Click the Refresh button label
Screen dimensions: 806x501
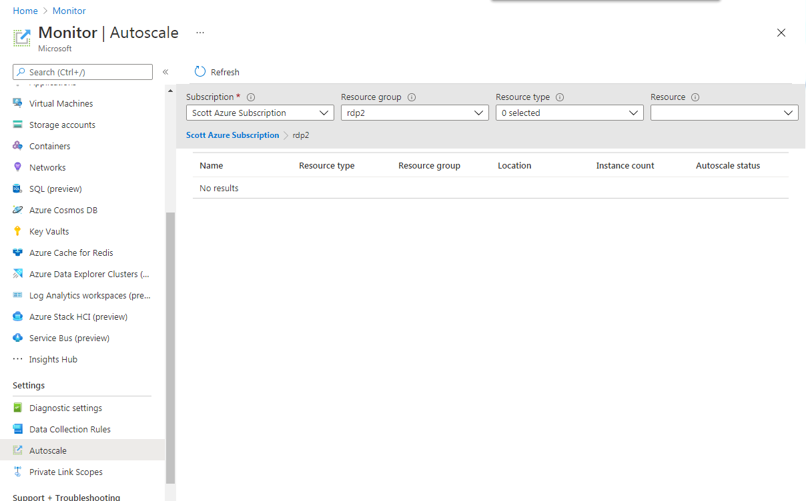(225, 72)
